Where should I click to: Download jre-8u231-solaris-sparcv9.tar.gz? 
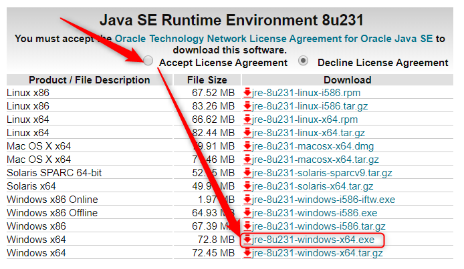(322, 173)
